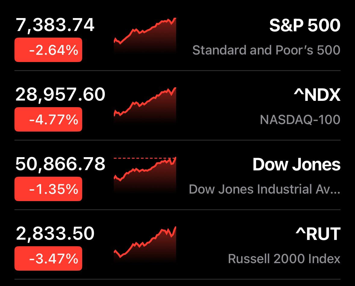Click the 50,866.78 index price
Viewport: 355px width, 286px height.
point(61,164)
